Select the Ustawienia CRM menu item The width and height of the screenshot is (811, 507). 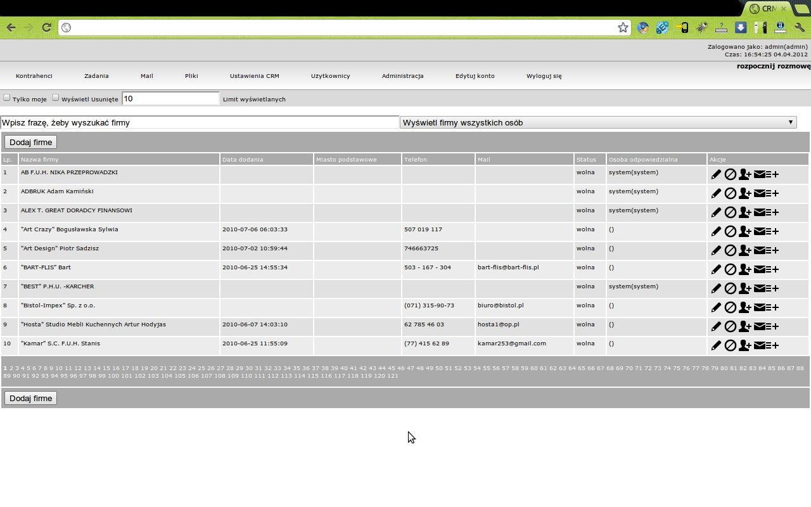click(x=254, y=75)
